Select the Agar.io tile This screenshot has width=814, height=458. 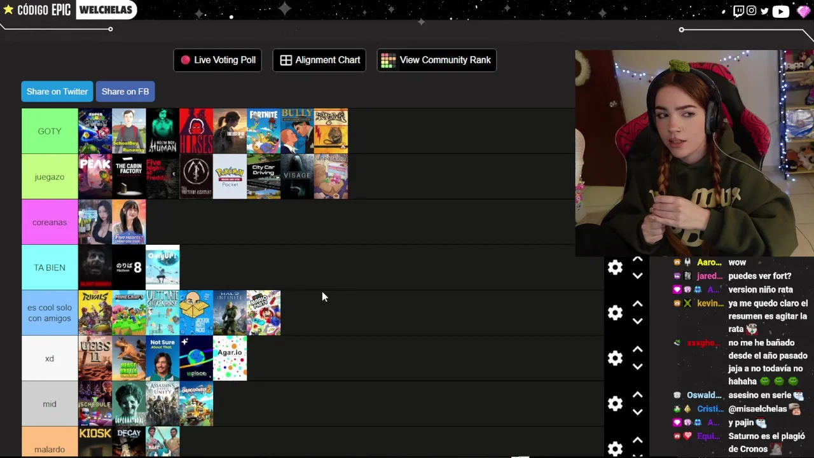pos(230,358)
